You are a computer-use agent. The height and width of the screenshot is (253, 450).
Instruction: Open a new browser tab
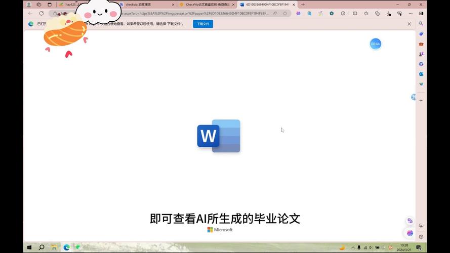303,5
